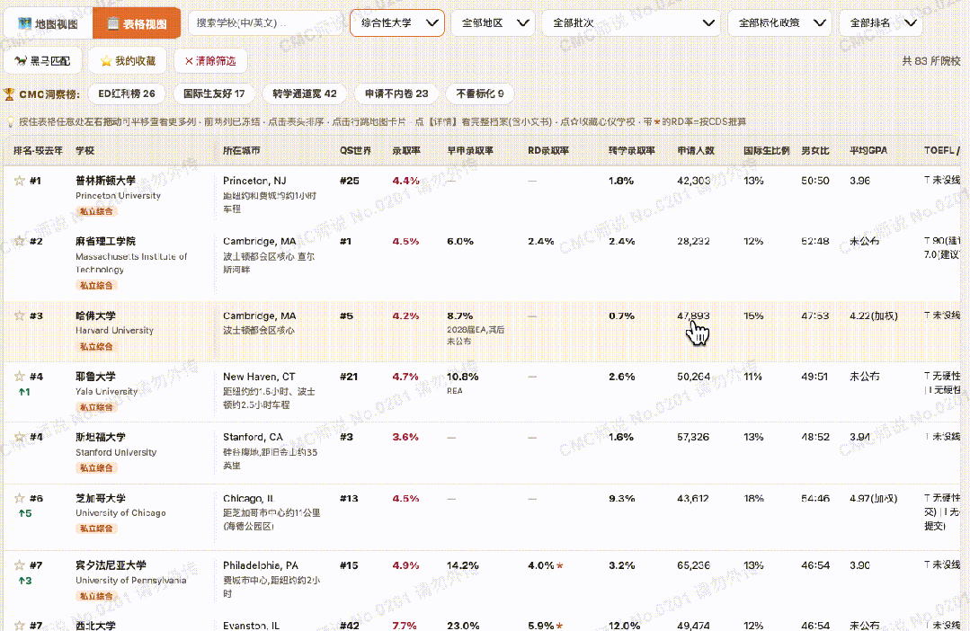Star the 西北大学 row
Image resolution: width=970 pixels, height=631 pixels.
tap(19, 626)
